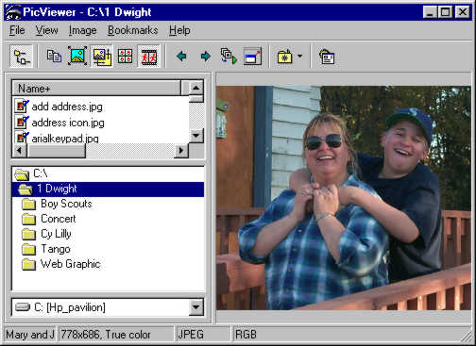The image size is (476, 346).
Task: Click the drive icon in drive selector
Action: point(23,306)
